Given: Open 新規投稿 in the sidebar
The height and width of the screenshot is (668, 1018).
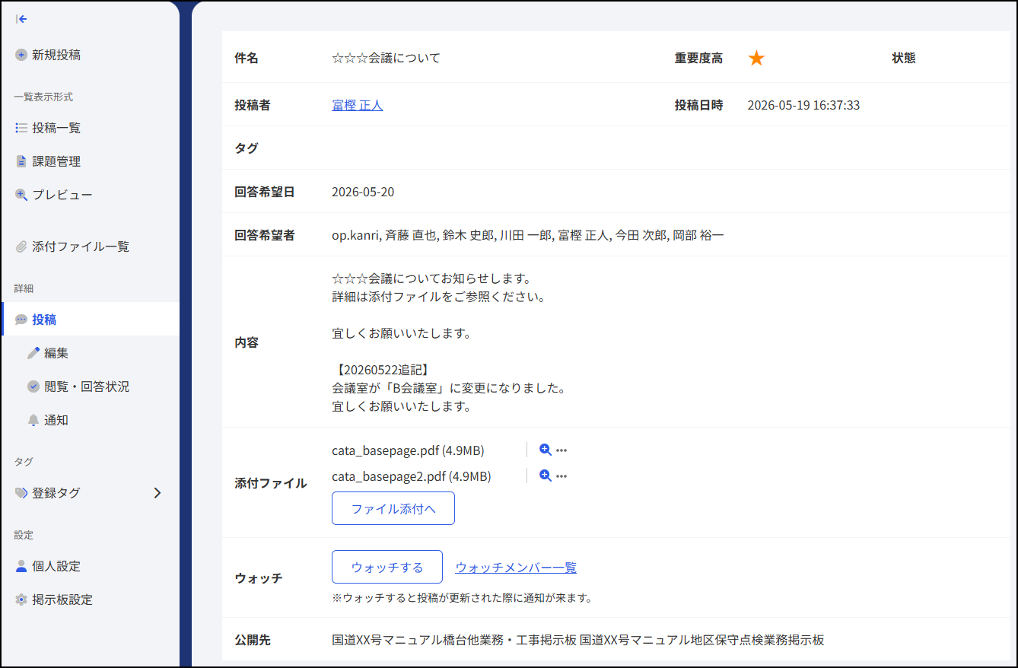Looking at the screenshot, I should [x=90, y=55].
